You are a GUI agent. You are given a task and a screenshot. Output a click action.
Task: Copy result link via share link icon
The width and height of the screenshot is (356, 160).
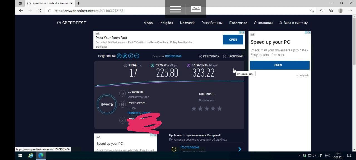(x=119, y=56)
